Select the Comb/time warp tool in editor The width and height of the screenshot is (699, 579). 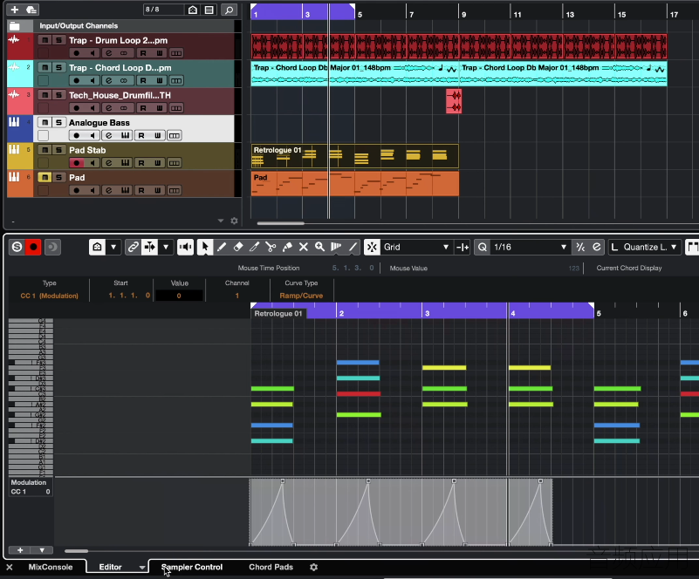[336, 247]
